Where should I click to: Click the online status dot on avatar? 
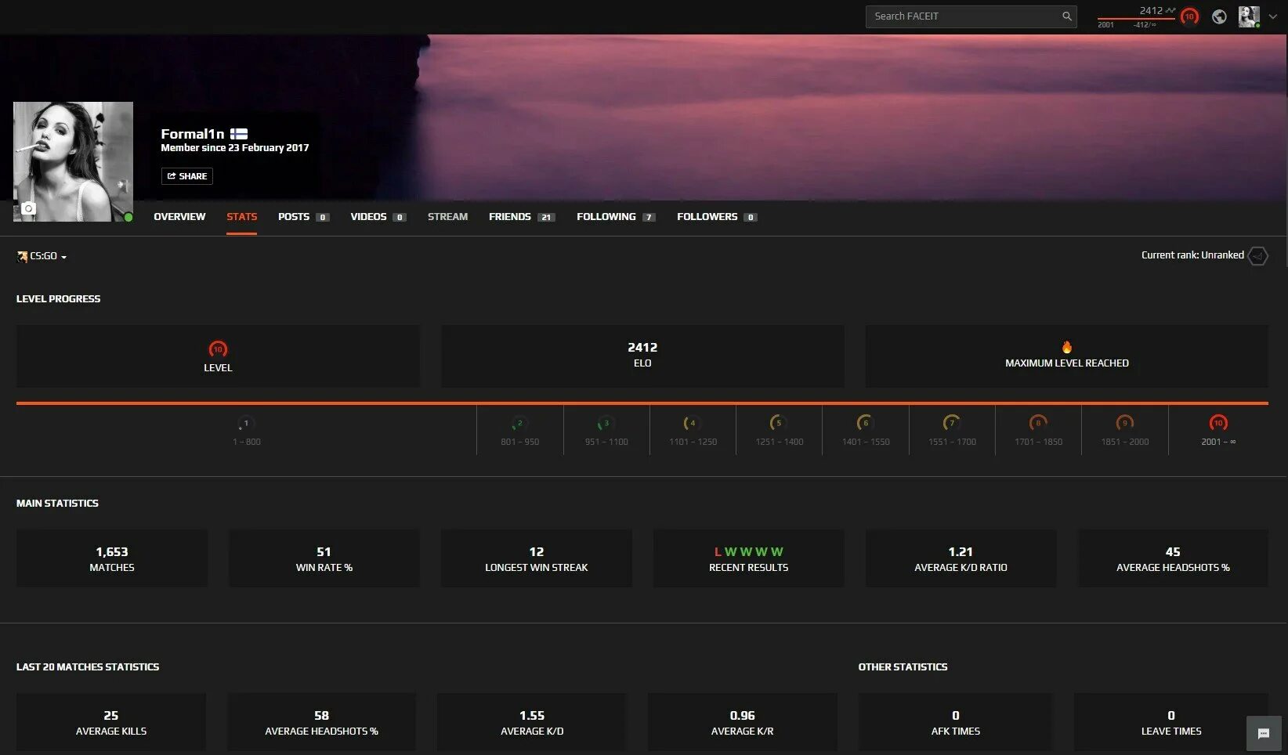[x=128, y=218]
